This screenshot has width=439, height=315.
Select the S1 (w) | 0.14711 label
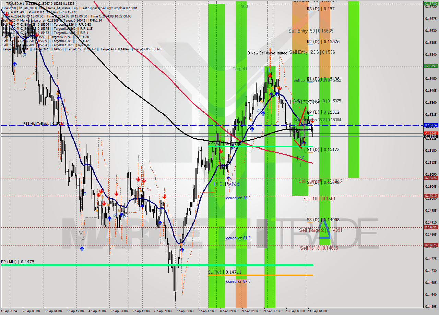[225, 272]
